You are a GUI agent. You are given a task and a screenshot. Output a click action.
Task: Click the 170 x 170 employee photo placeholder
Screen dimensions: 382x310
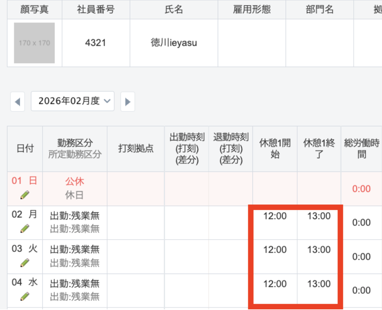(x=34, y=43)
